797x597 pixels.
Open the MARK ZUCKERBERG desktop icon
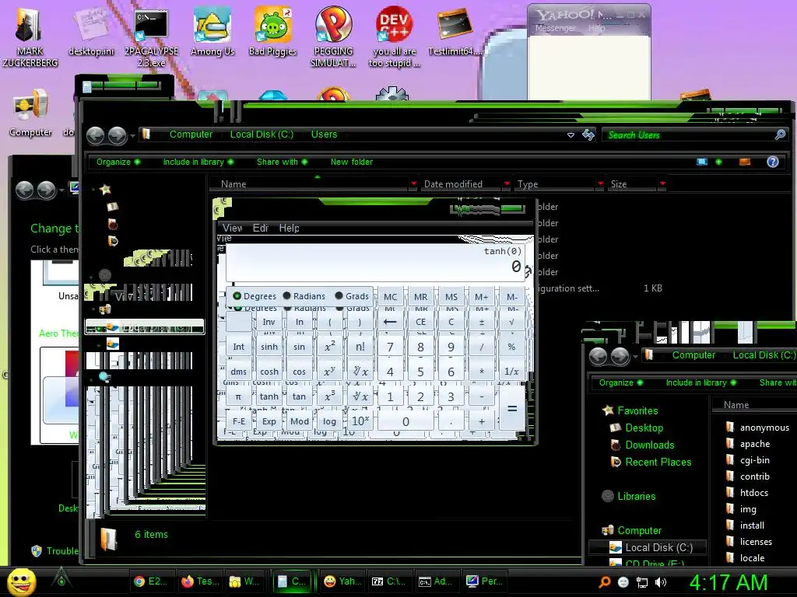(x=30, y=37)
